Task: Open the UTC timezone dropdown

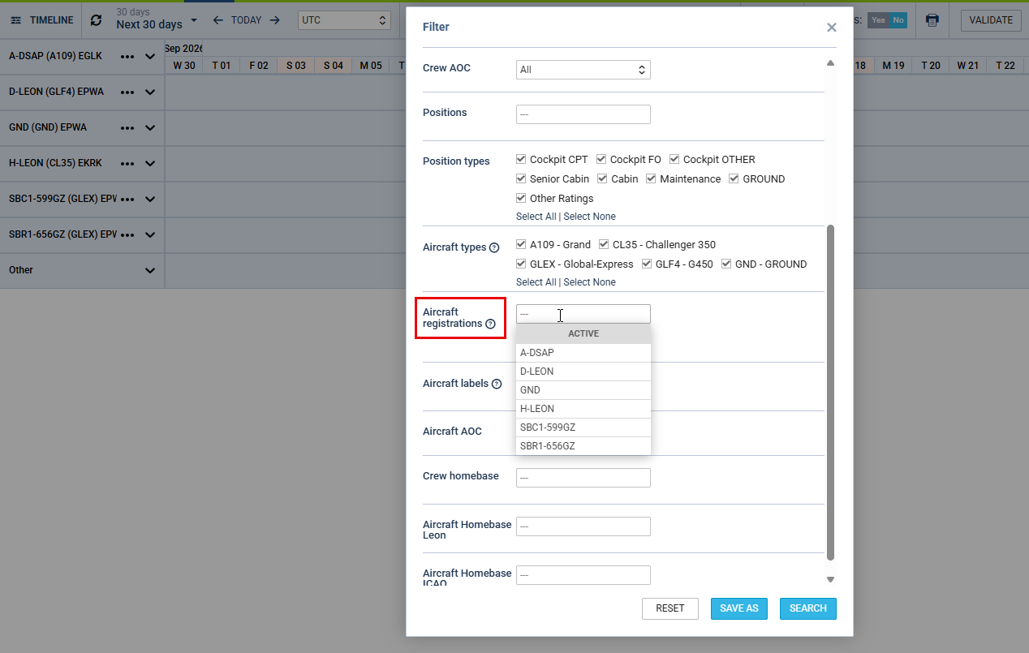Action: (x=344, y=20)
